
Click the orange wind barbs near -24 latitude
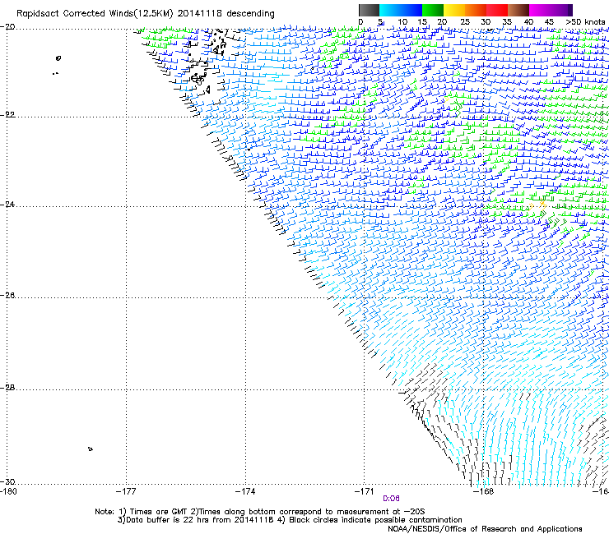tap(537, 205)
